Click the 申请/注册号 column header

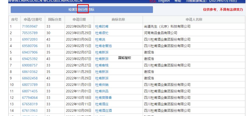coord(33,20)
